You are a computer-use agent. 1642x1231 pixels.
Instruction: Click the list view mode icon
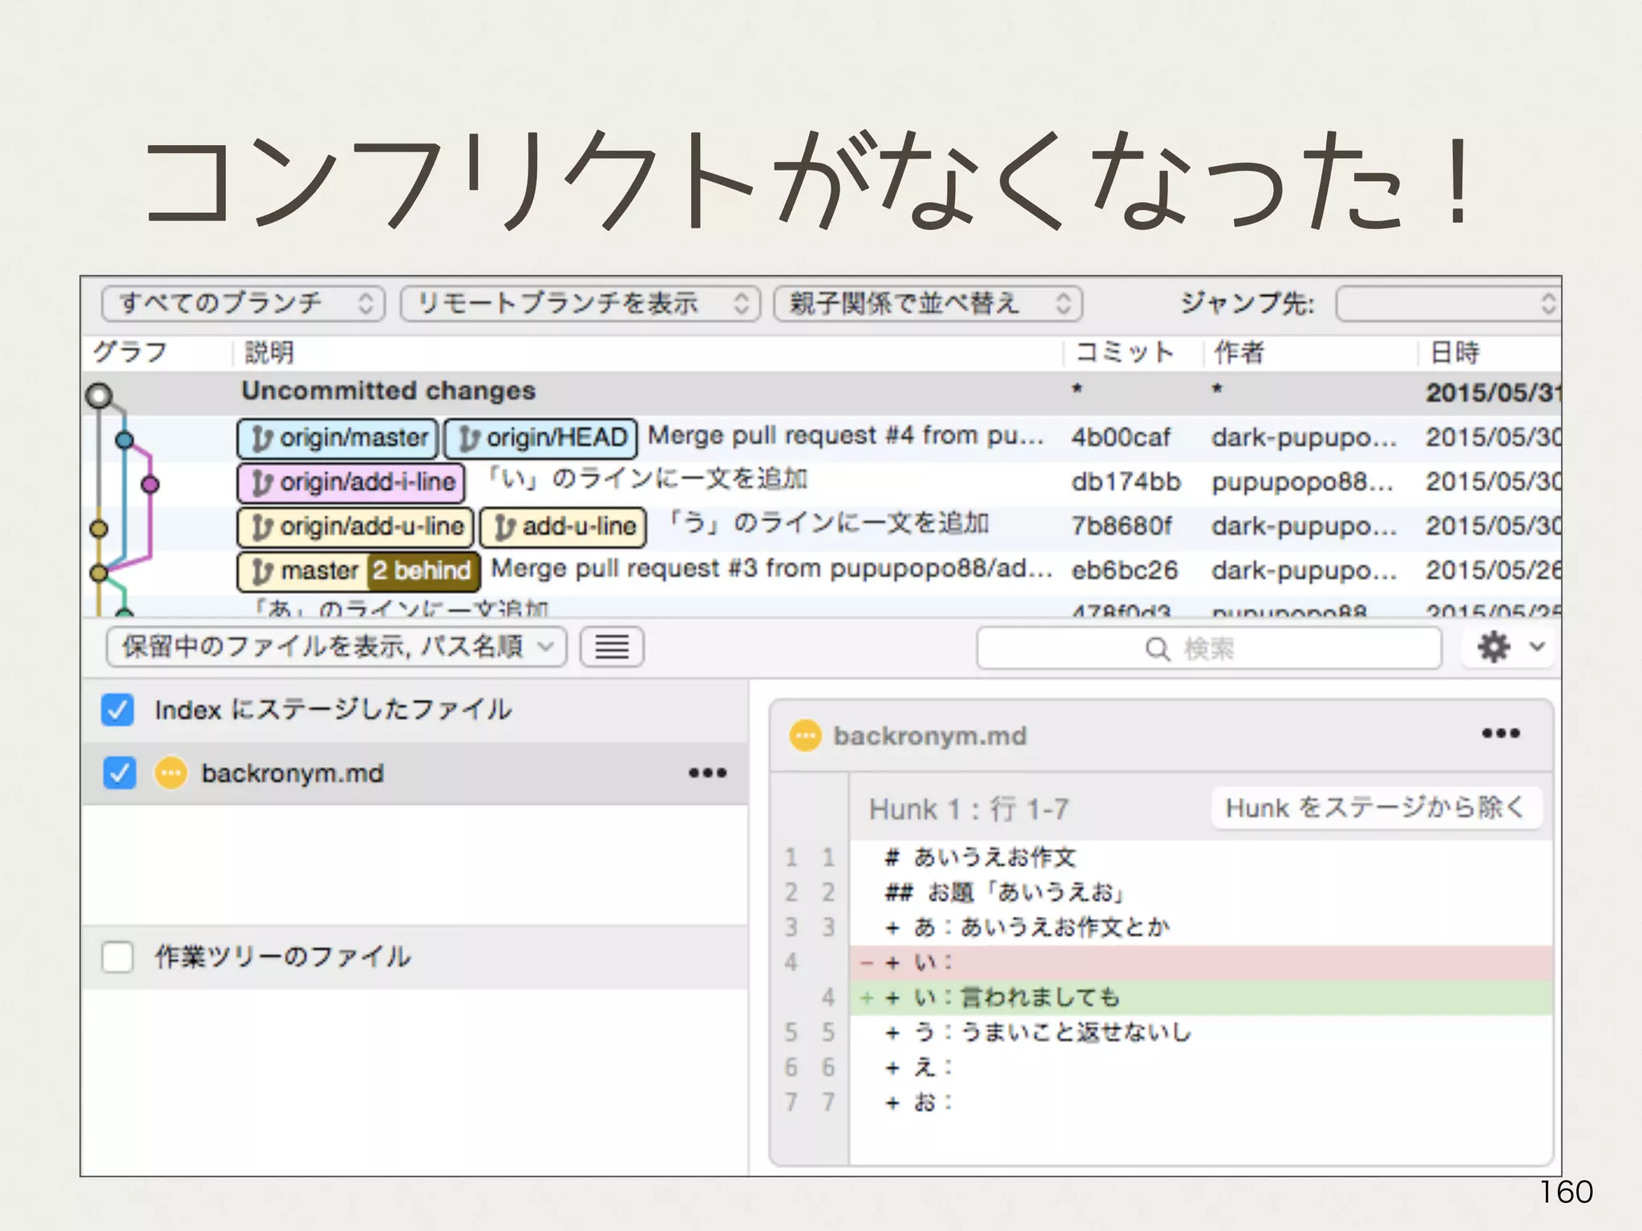click(612, 647)
